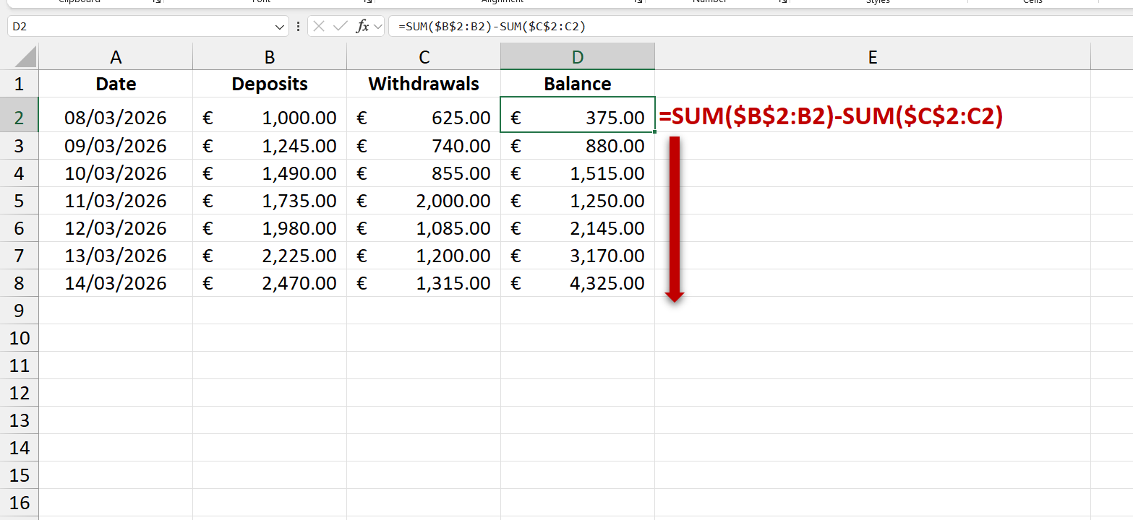Click the Withdrawals header cell

(424, 84)
